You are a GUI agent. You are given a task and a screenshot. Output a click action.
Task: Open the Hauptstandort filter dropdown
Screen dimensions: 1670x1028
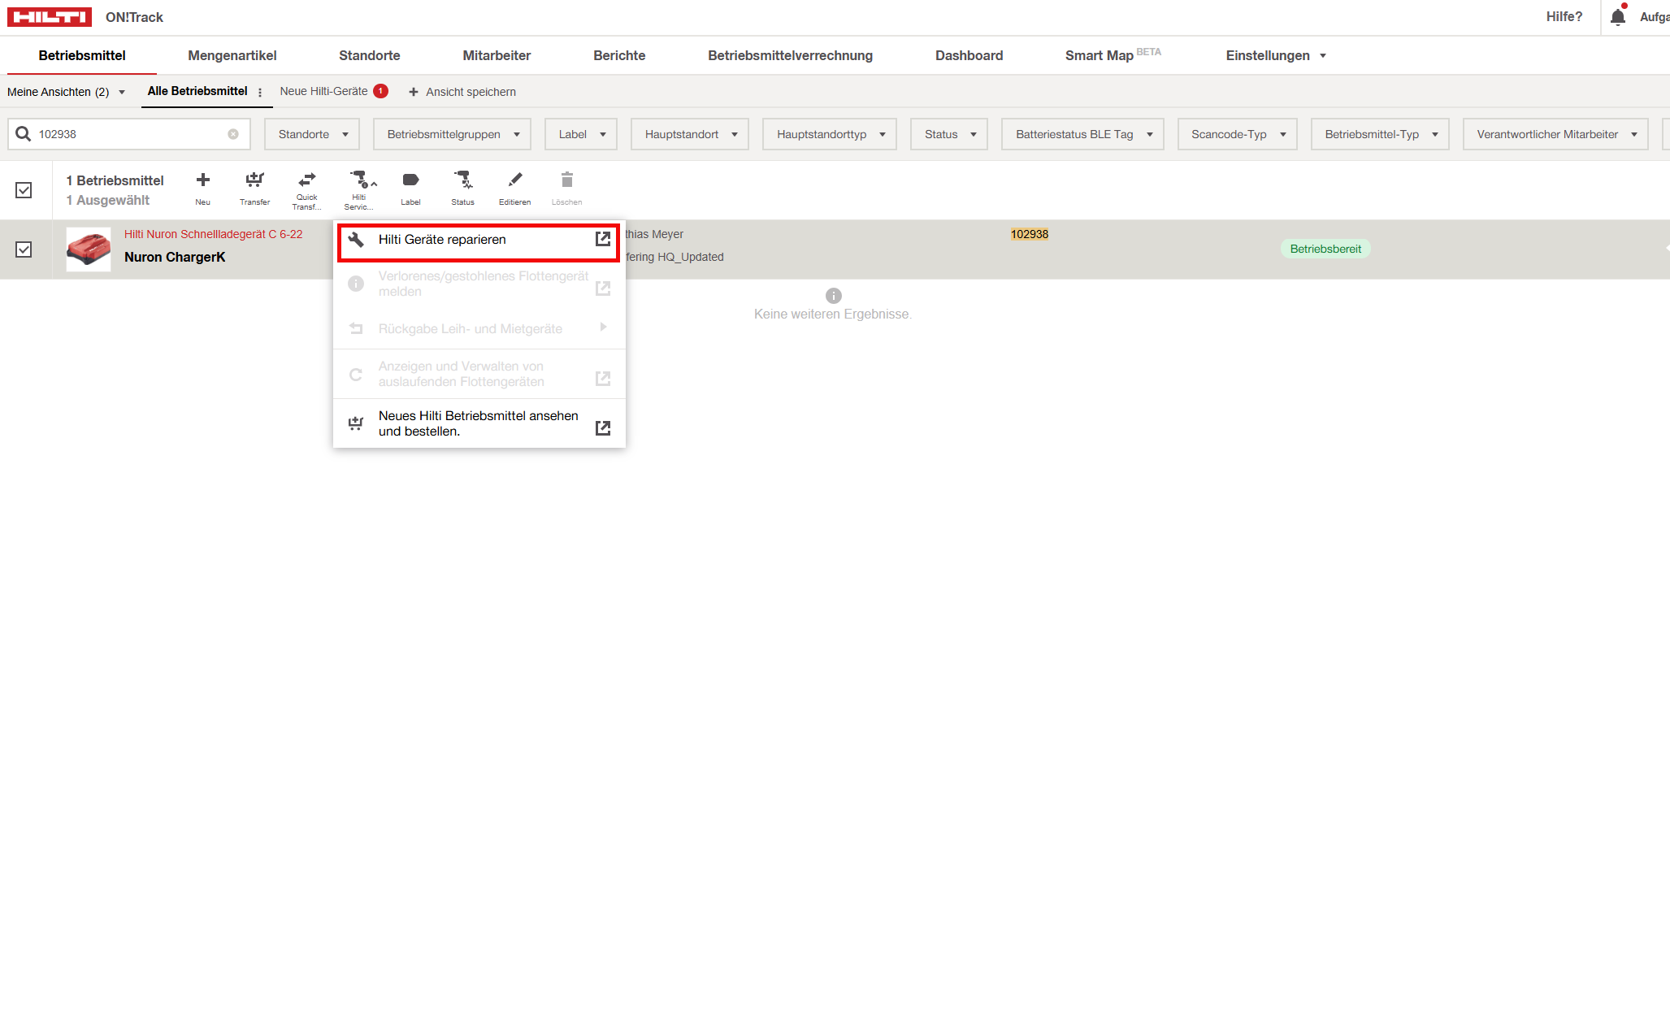pos(690,134)
